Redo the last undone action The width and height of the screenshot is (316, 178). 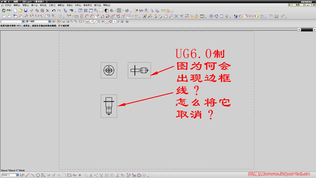tap(59, 10)
